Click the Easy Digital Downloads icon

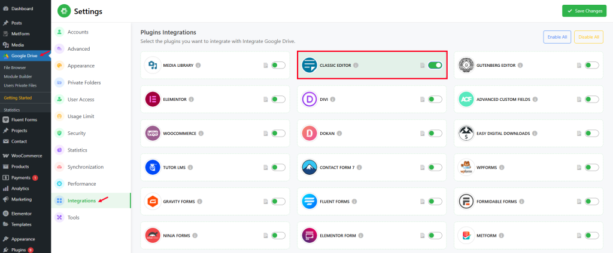466,133
